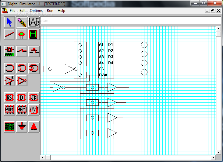Select the D flip-flop component
This screenshot has height=162, width=223.
tap(22, 98)
